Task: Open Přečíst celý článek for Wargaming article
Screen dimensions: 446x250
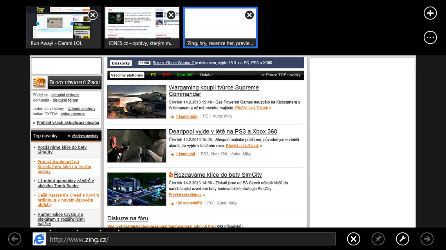Action: click(x=252, y=109)
